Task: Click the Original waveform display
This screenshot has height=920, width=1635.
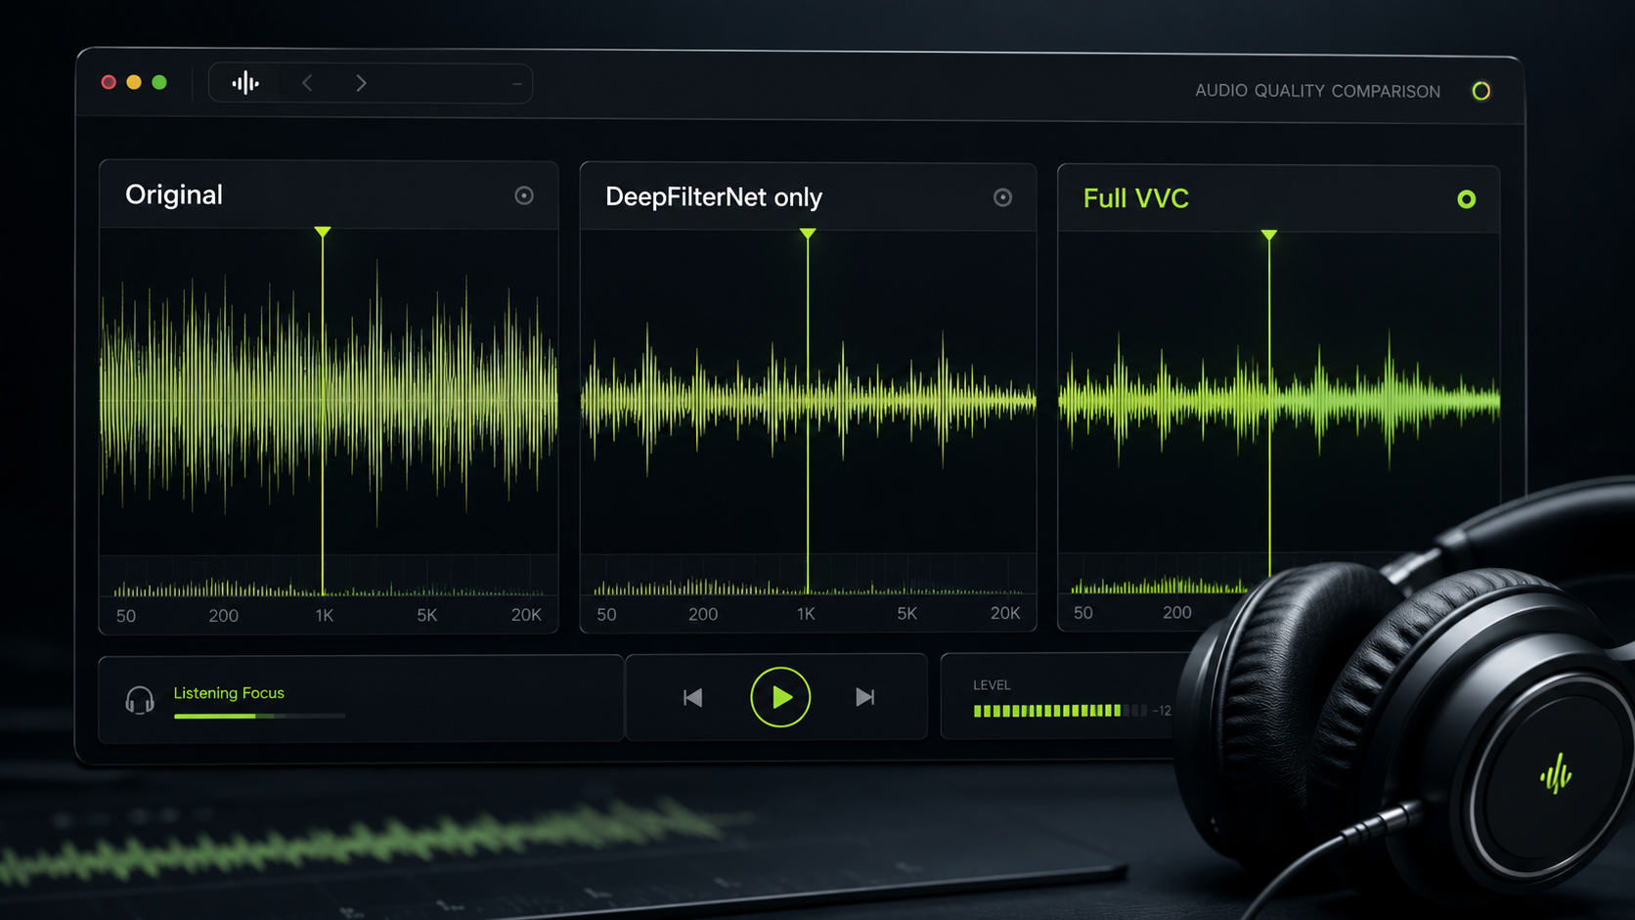Action: coord(329,391)
